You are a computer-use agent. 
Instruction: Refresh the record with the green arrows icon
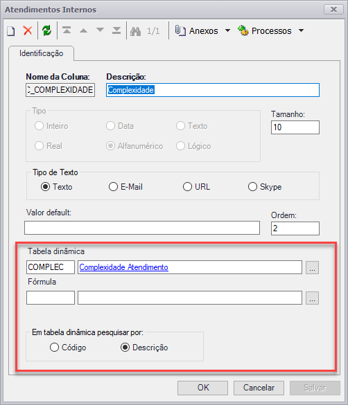tap(47, 30)
